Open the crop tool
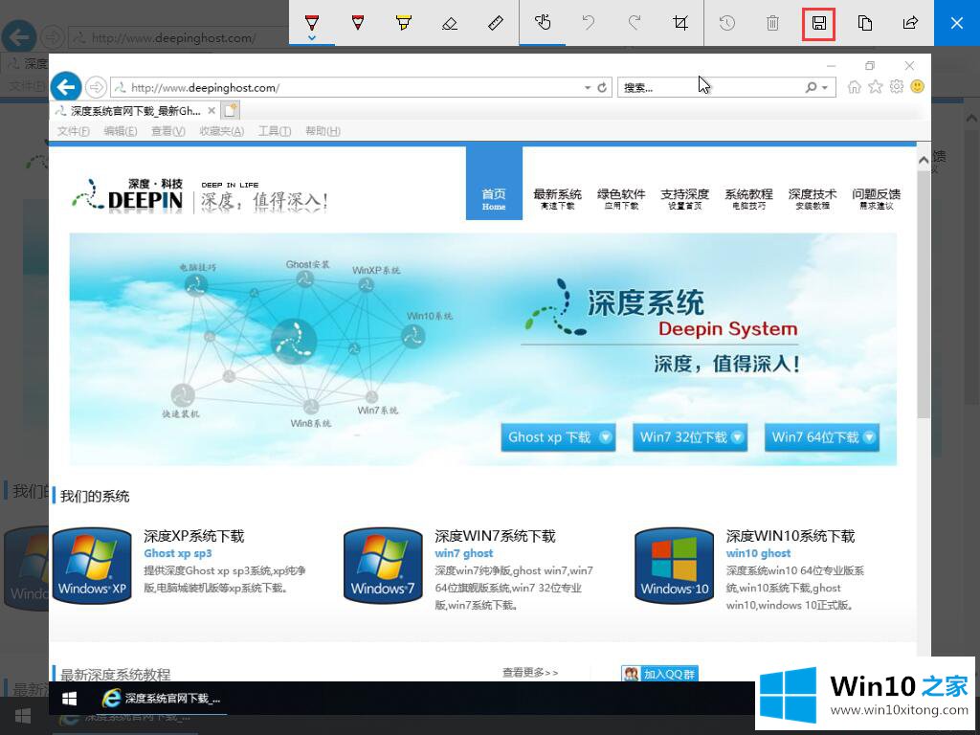 coord(680,23)
